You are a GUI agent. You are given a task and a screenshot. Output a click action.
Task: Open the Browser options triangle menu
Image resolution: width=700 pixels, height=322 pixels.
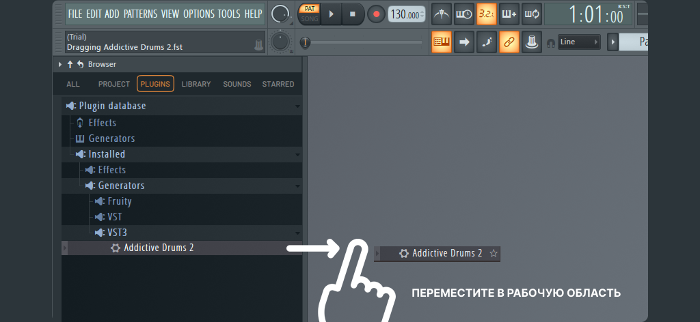(60, 65)
